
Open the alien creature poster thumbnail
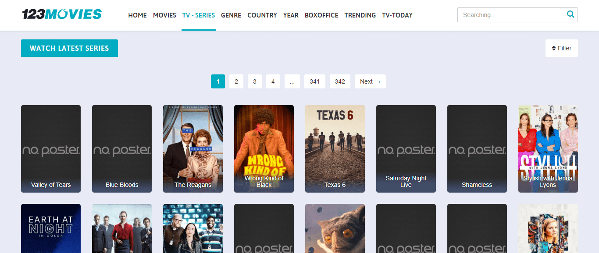(335, 228)
